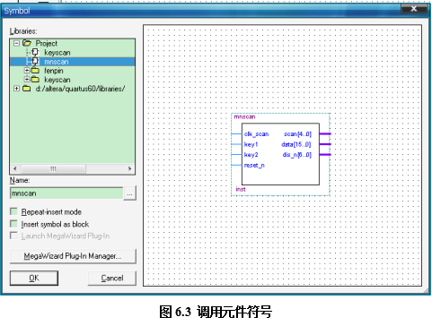Click the key1 port label
This screenshot has height=326, width=432.
[x=251, y=144]
